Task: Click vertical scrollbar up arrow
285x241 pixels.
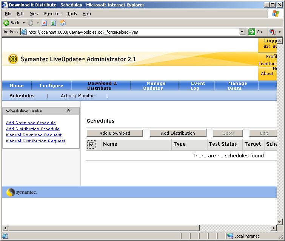Action: pos(280,41)
